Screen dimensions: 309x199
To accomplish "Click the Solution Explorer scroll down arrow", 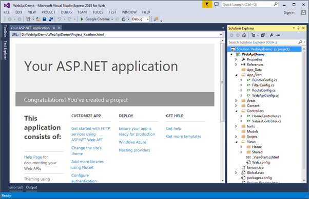I will coord(304,181).
